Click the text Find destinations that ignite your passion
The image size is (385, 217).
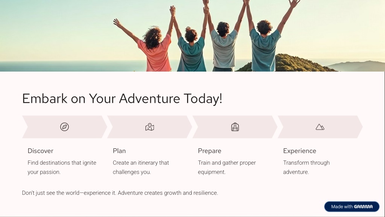pos(62,167)
